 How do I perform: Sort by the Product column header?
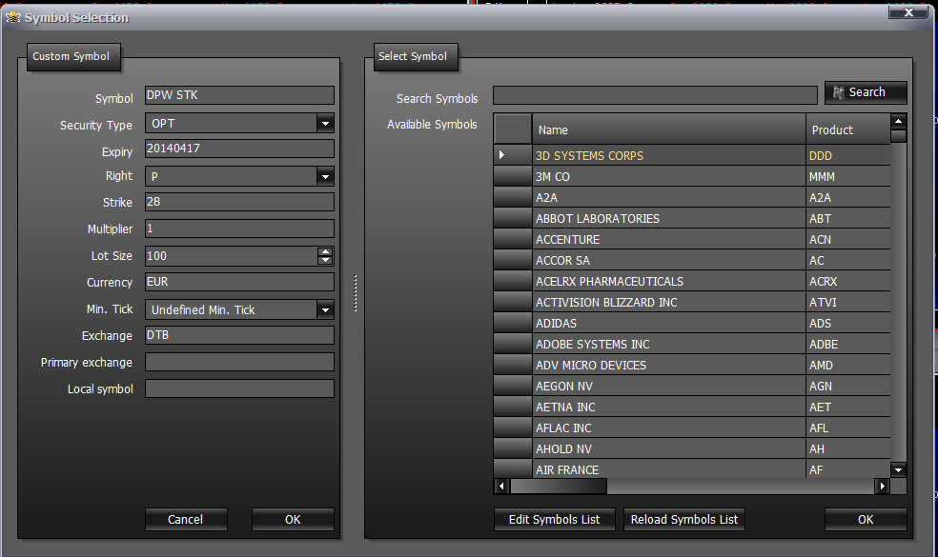pos(848,129)
